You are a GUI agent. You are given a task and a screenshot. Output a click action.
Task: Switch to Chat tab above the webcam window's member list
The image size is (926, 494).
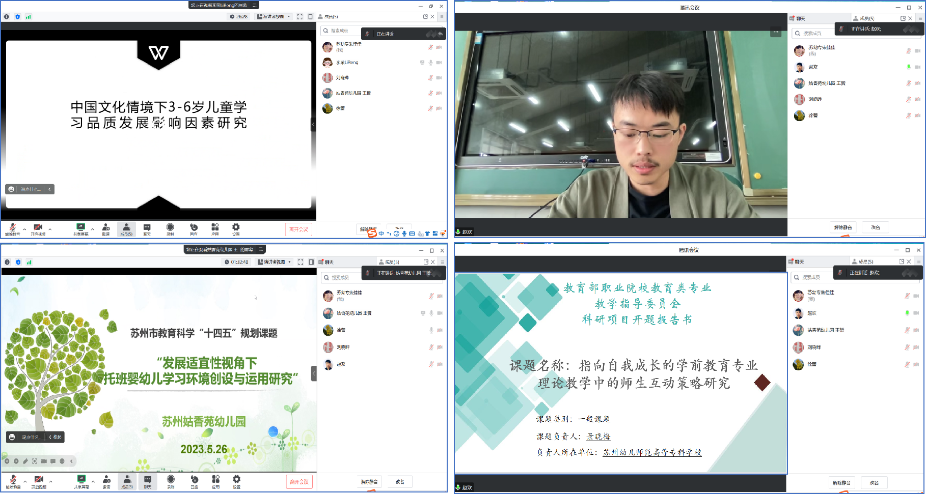tap(798, 18)
